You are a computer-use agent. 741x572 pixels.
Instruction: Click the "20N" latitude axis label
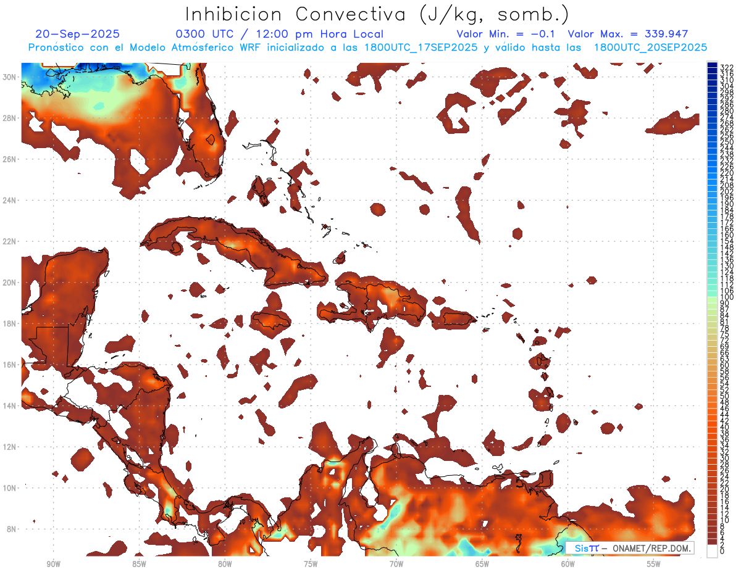click(9, 283)
